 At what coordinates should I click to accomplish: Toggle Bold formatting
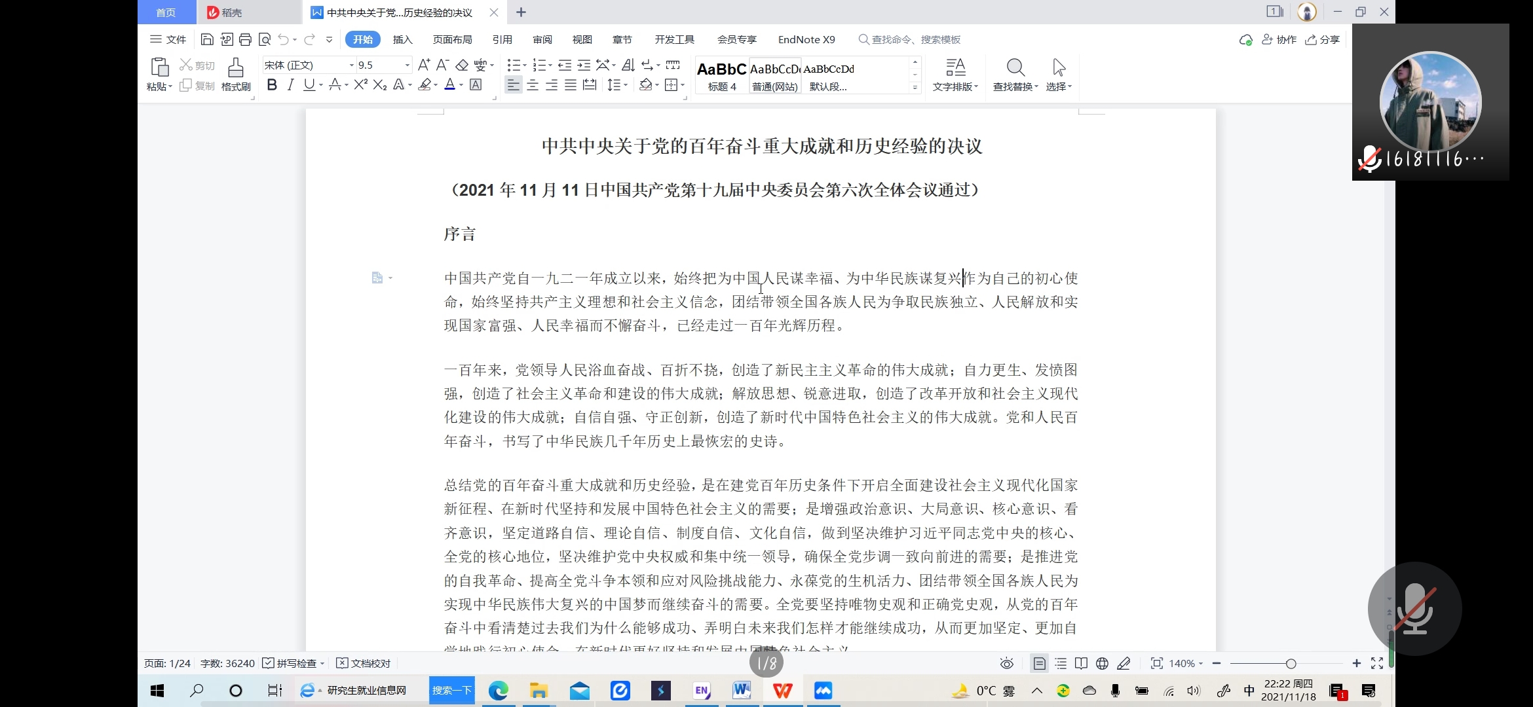(272, 85)
